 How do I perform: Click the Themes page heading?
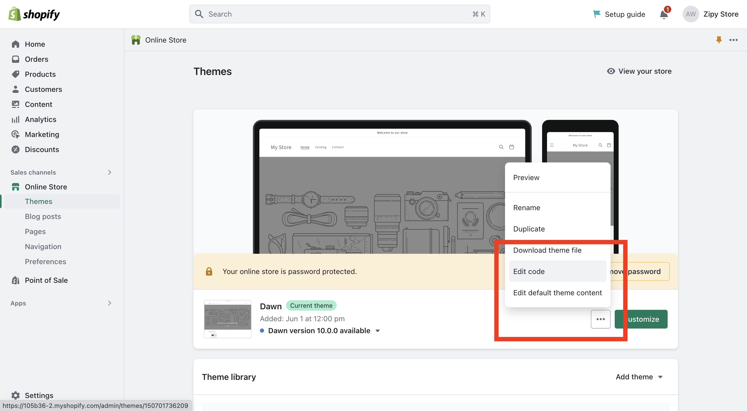point(213,71)
